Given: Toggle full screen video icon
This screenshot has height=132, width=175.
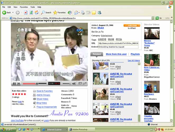Looking at the screenshot, I should tap(85, 83).
